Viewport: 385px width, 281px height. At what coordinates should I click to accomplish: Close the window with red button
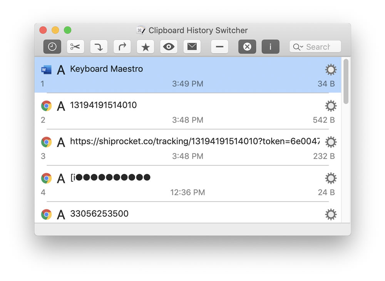pyautogui.click(x=43, y=30)
